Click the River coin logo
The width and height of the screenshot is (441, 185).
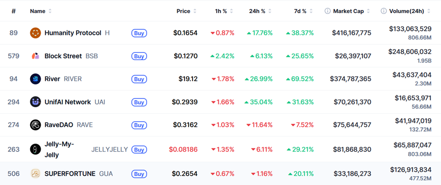point(35,79)
